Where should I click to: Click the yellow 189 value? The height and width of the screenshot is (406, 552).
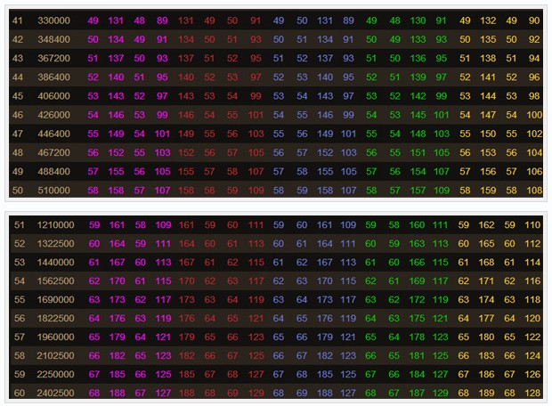click(x=486, y=393)
